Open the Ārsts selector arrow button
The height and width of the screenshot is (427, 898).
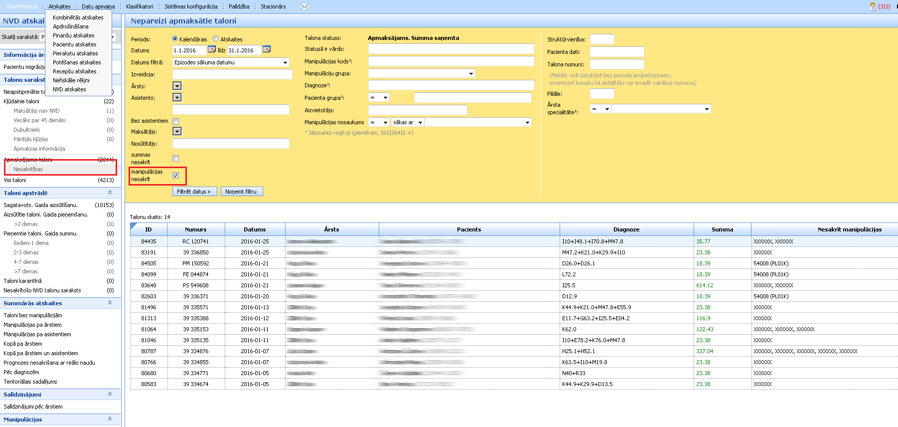point(177,86)
